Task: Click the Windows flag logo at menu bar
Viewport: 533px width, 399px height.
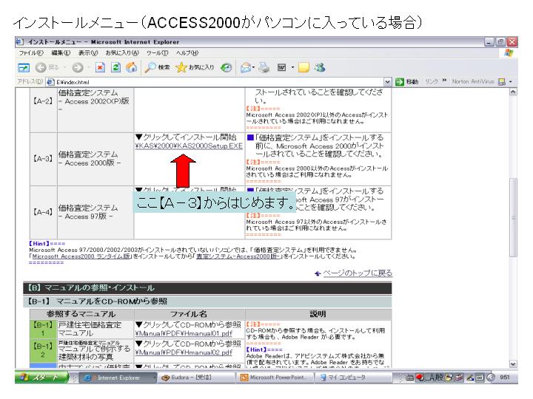Action: [x=509, y=53]
